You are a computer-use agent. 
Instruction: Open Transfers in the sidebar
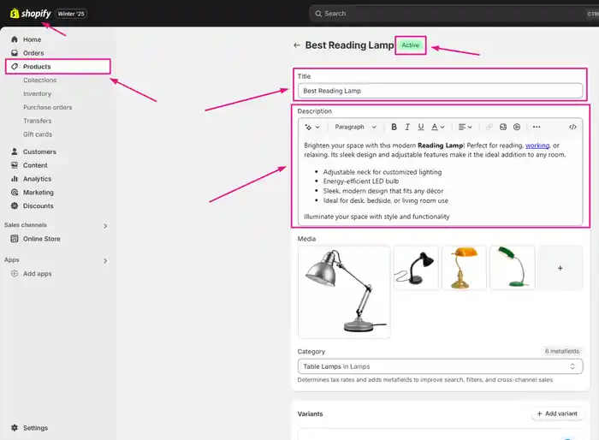pos(37,121)
